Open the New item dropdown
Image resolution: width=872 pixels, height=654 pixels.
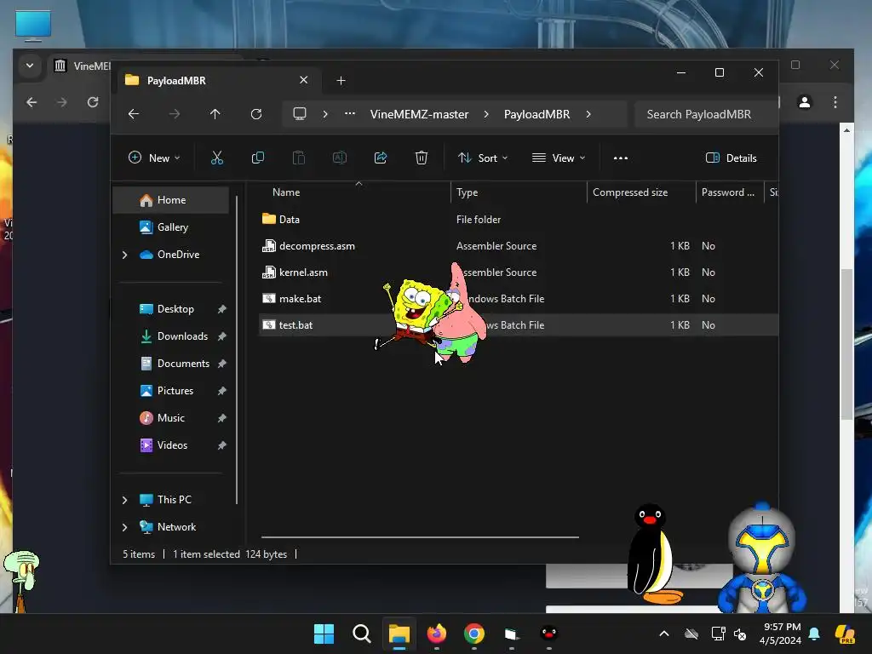(155, 158)
